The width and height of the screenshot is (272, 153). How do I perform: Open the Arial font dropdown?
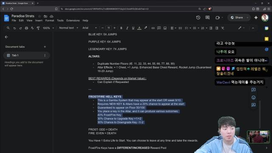pyautogui.click(x=90, y=28)
